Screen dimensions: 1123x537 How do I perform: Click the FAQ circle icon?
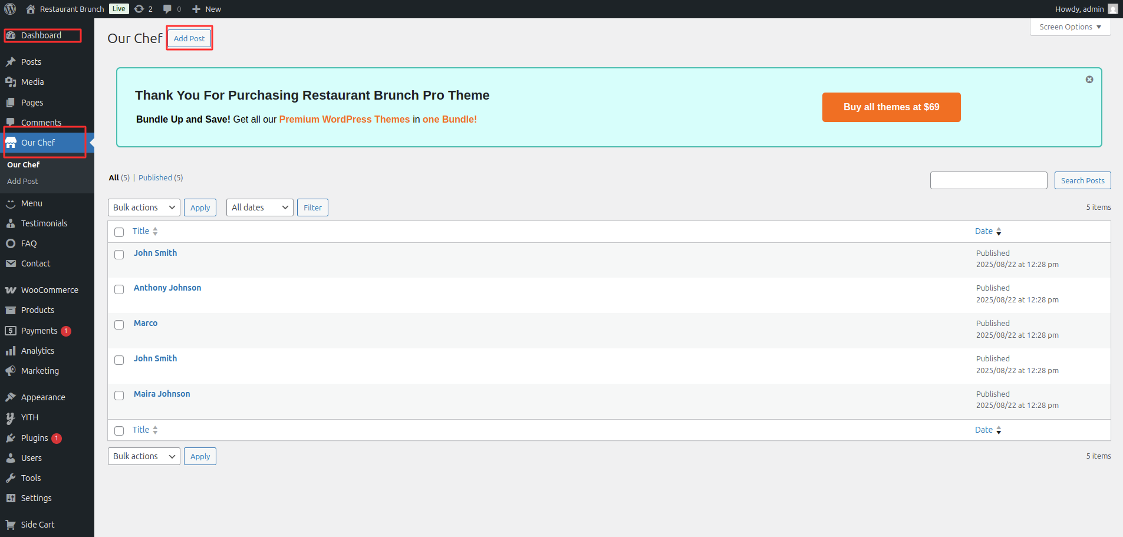tap(11, 243)
